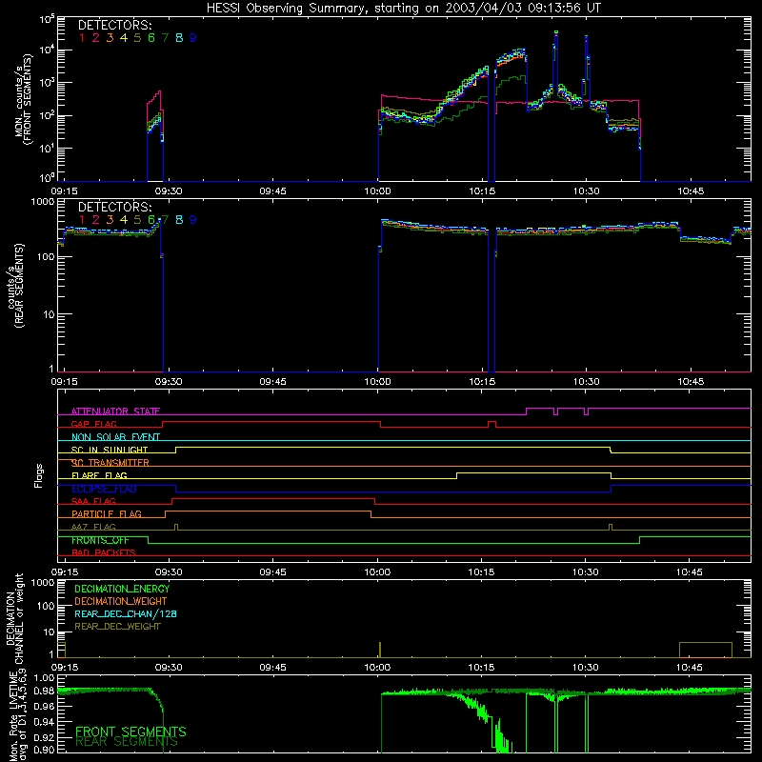Choose detector 2 in rear segments legend
The image size is (762, 762).
[x=96, y=220]
